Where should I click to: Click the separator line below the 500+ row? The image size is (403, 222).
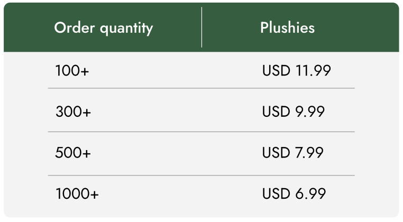pos(201,175)
